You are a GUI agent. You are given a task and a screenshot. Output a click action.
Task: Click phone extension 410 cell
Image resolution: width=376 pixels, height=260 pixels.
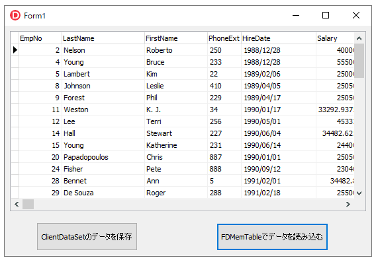pyautogui.click(x=224, y=86)
